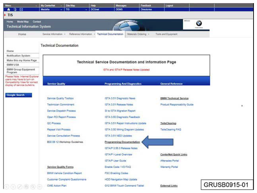Open ISTA 3.50 Diagnostic Feedback link
This screenshot has width=257, height=193.
[x=122, y=117]
